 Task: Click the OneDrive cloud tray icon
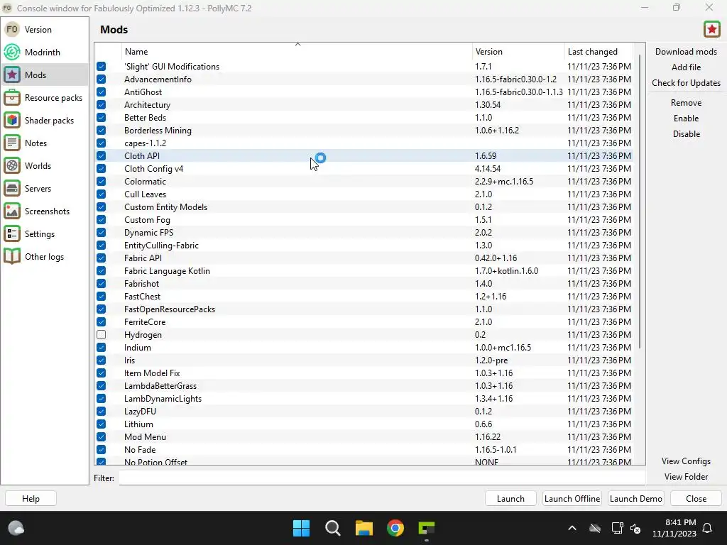coord(595,528)
